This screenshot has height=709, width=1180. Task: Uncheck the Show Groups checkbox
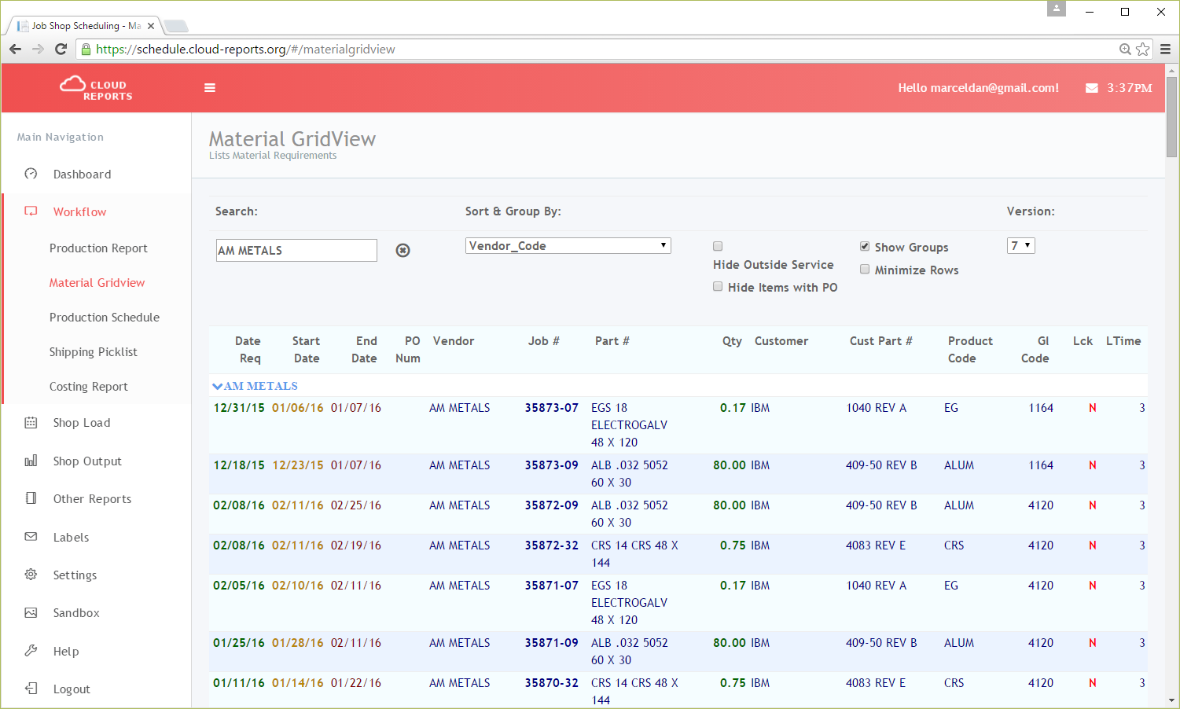coord(865,247)
